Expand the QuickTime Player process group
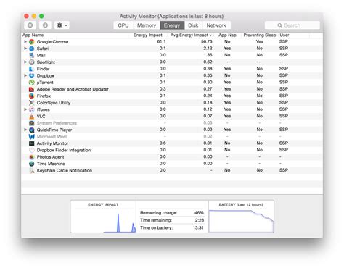The height and width of the screenshot is (268, 344). click(25, 130)
